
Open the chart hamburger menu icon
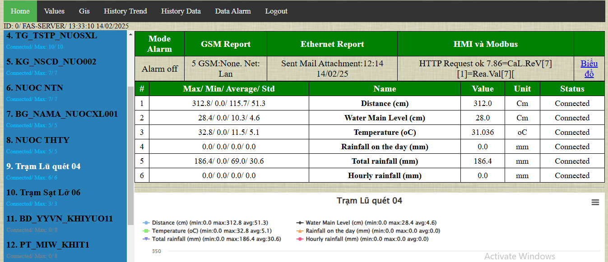[595, 202]
